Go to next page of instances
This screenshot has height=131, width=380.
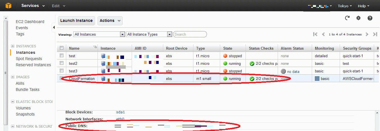coord(367,34)
